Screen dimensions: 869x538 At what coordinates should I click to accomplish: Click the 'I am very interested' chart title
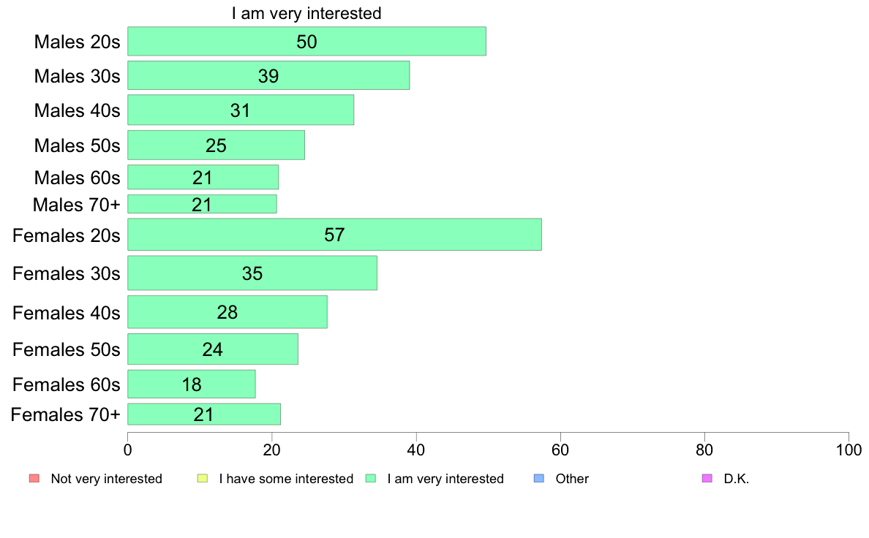click(306, 13)
